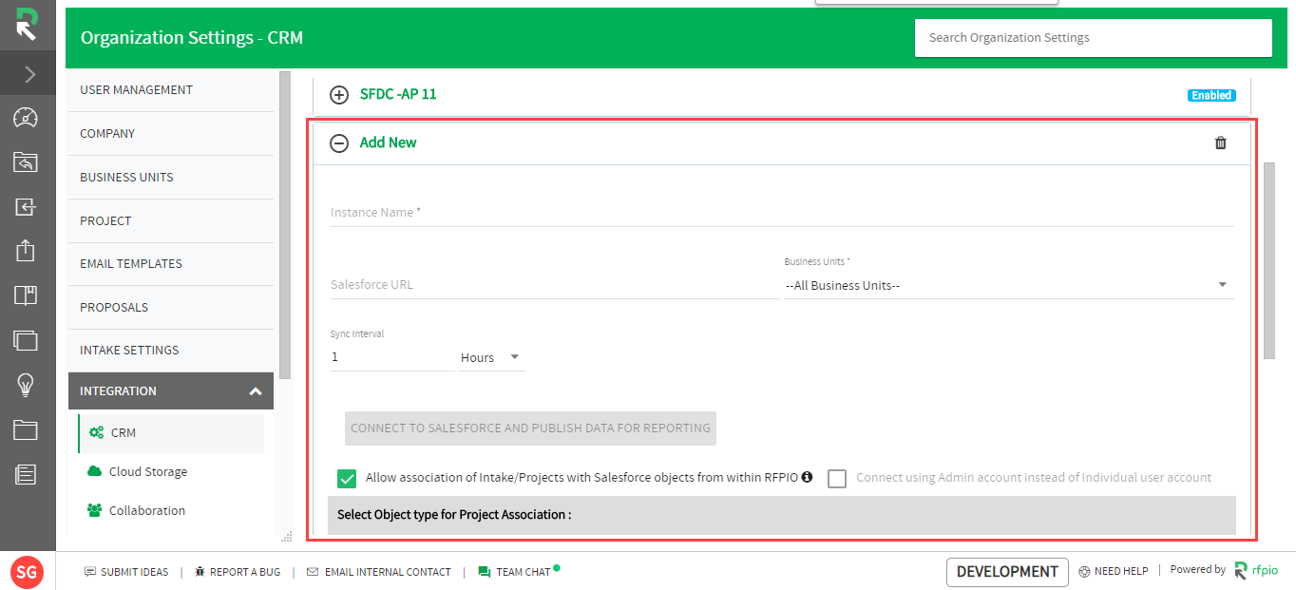Click Report a Bug link
Viewport: 1296px width, 590px height.
(x=237, y=572)
